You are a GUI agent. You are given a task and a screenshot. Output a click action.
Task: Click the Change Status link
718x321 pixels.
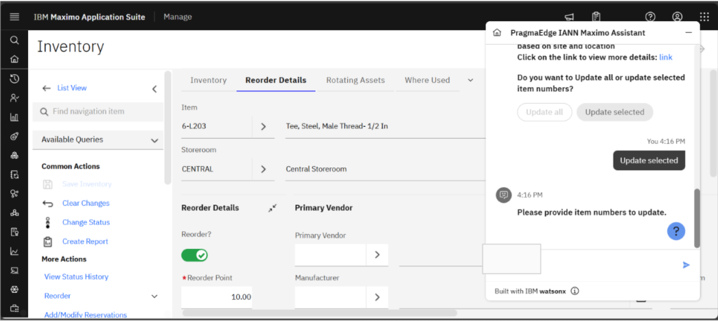pyautogui.click(x=86, y=223)
